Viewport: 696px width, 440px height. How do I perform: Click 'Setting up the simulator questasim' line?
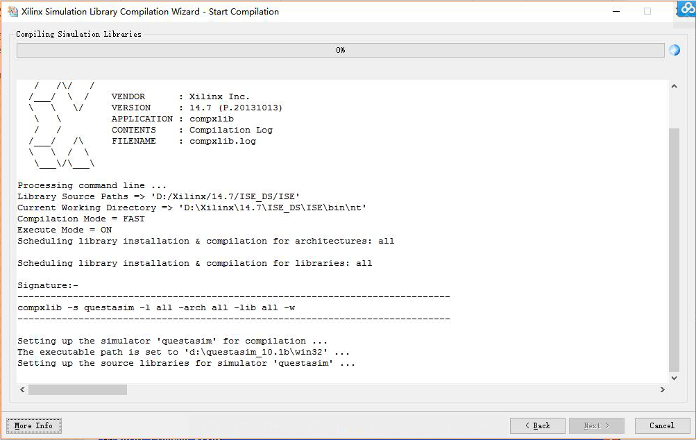click(x=173, y=341)
